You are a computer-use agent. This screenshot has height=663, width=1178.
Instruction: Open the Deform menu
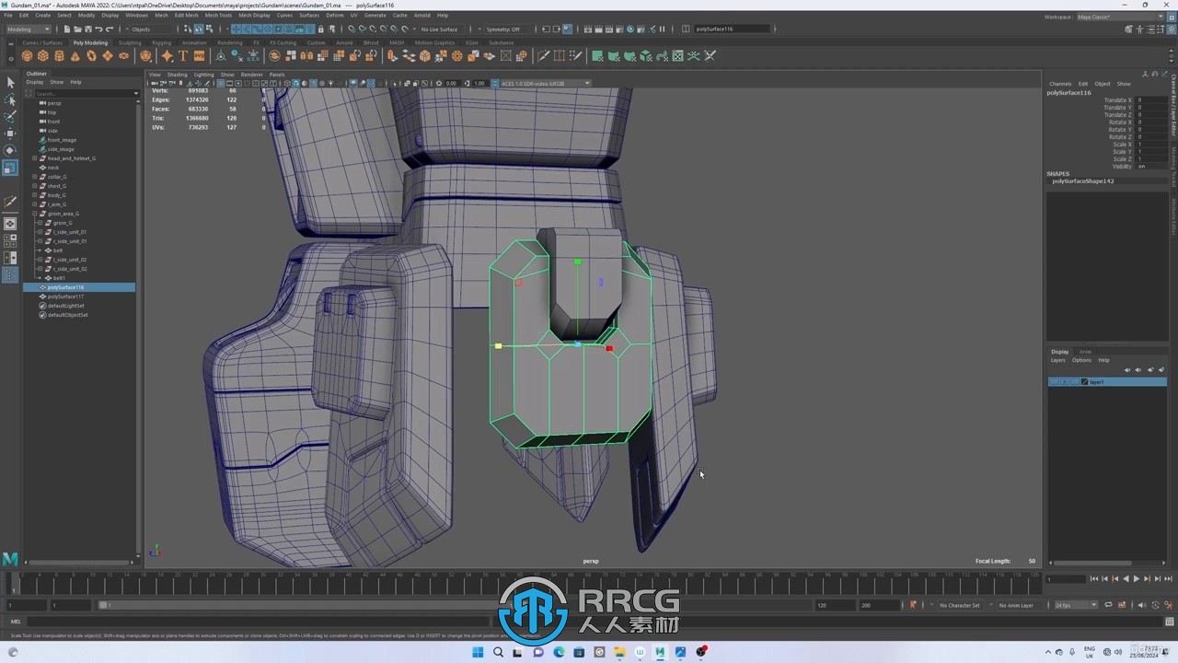tap(334, 16)
